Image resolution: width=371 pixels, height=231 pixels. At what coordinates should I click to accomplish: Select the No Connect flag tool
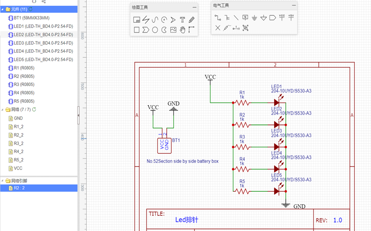coord(218,28)
